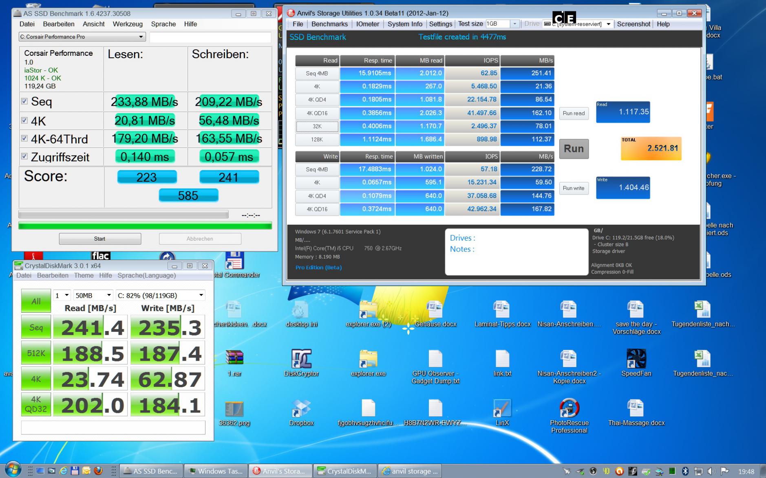Image resolution: width=766 pixels, height=478 pixels.
Task: Select the Gehäuse.docx desktop file
Action: coord(435,314)
